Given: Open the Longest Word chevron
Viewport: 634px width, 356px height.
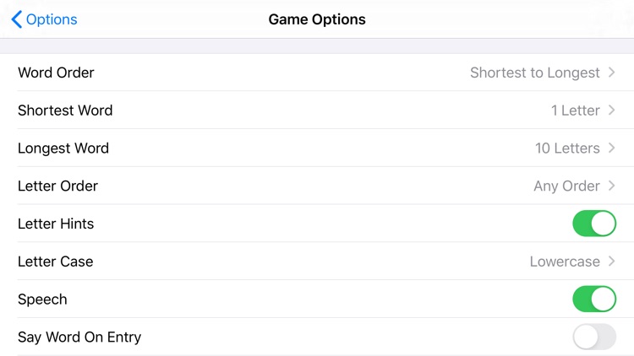Looking at the screenshot, I should pos(612,148).
